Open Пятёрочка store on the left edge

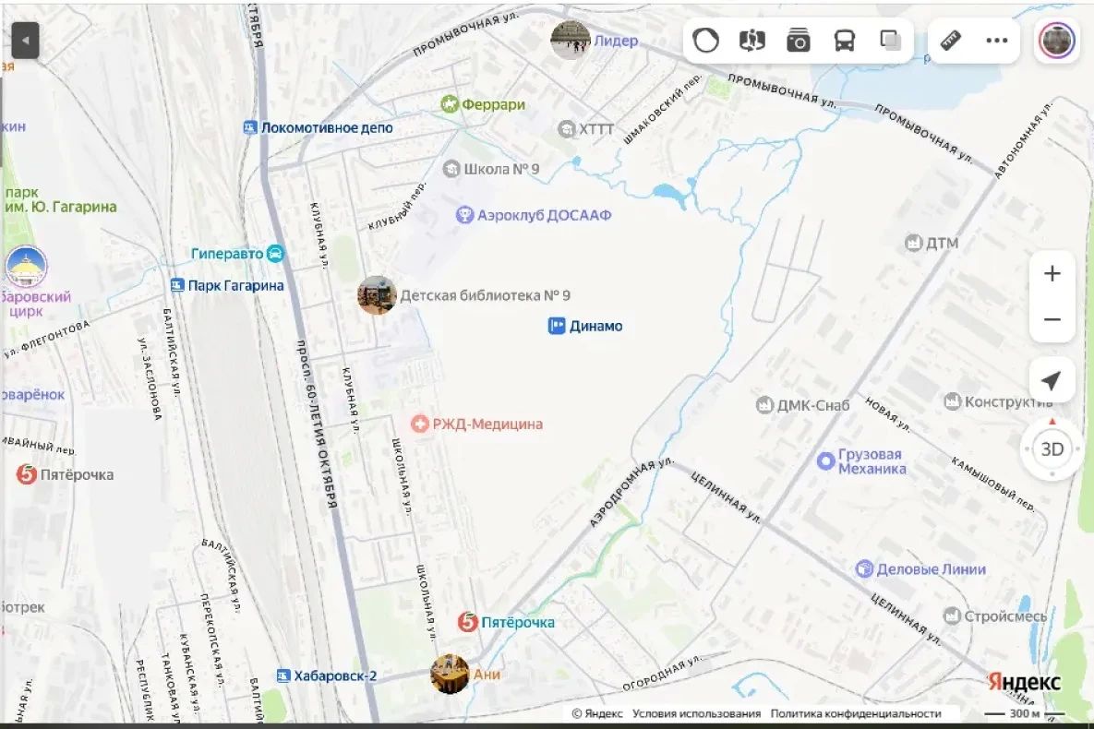coord(27,474)
